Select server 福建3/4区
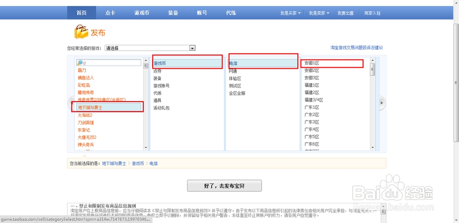459x223 pixels. point(313,100)
